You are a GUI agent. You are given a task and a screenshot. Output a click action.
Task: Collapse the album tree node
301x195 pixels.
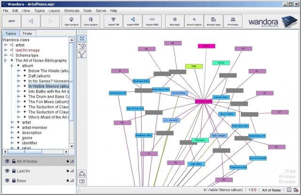(x=12, y=66)
